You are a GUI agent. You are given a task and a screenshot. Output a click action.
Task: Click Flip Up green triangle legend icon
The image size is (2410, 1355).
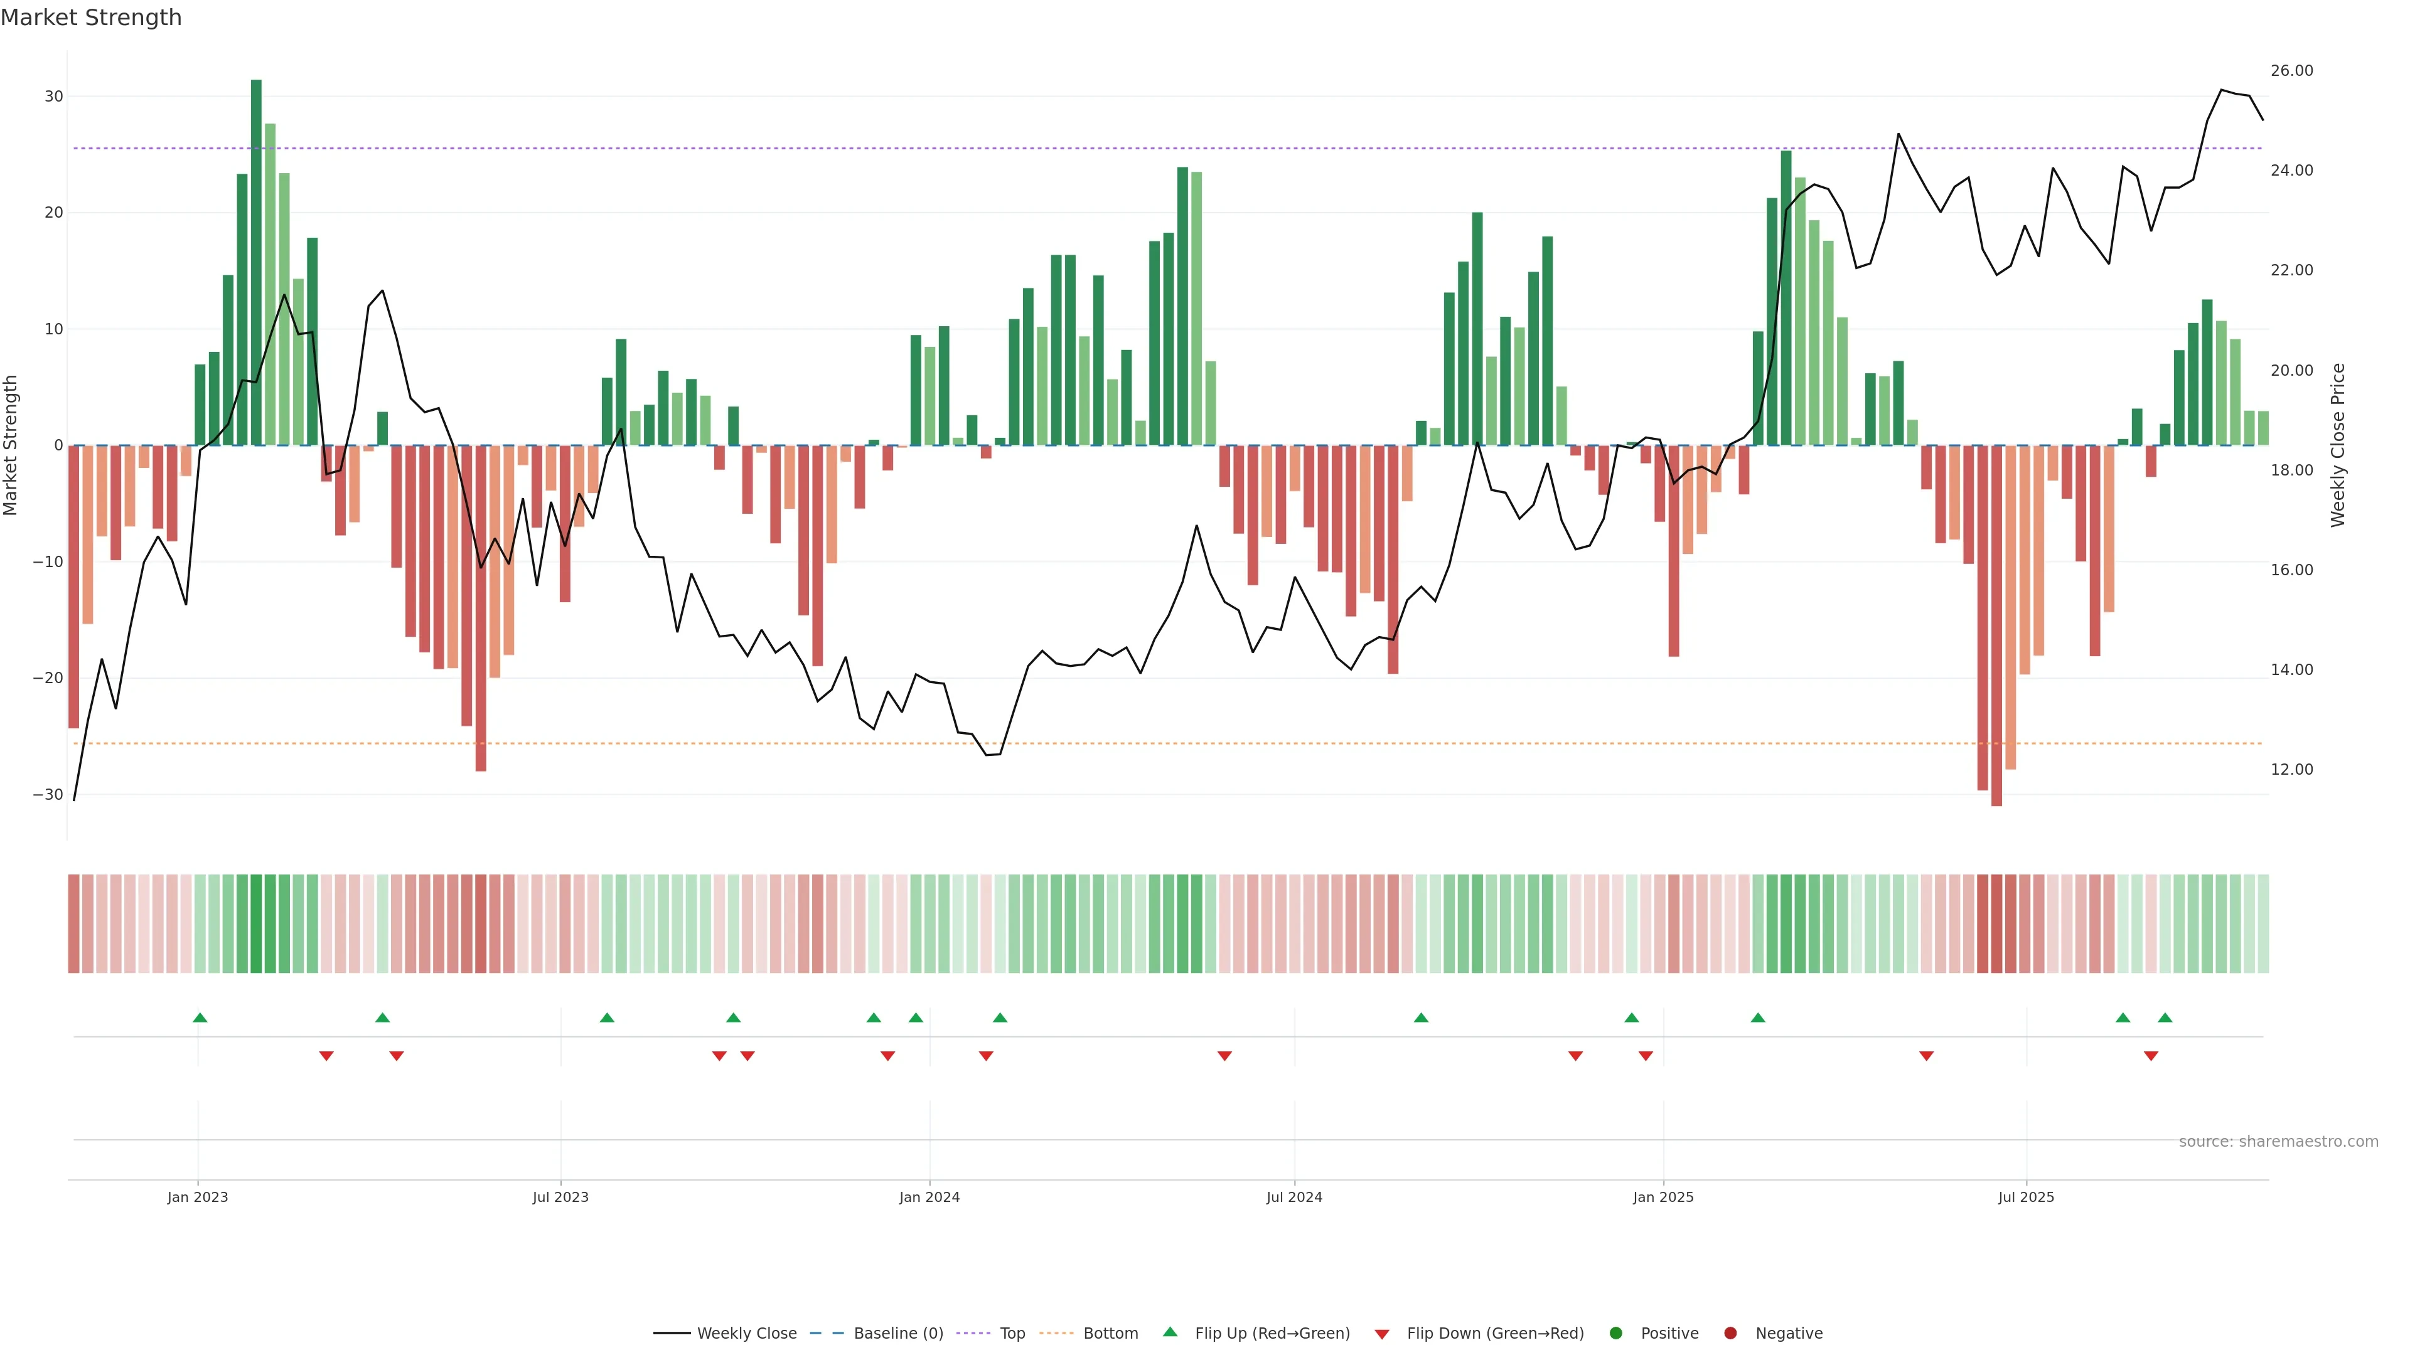click(x=1169, y=1332)
